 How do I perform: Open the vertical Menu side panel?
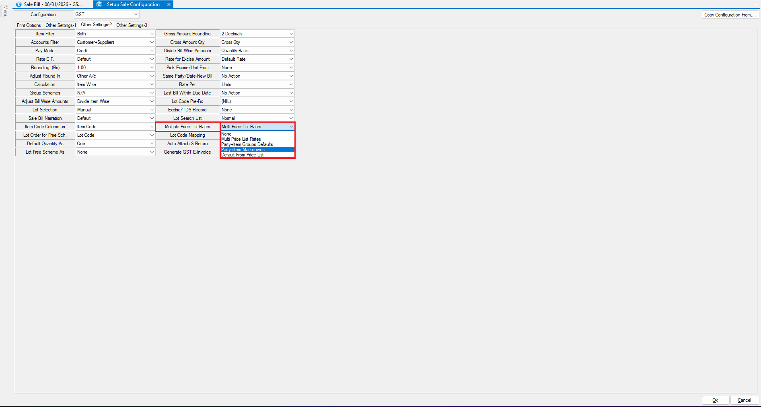tap(5, 11)
